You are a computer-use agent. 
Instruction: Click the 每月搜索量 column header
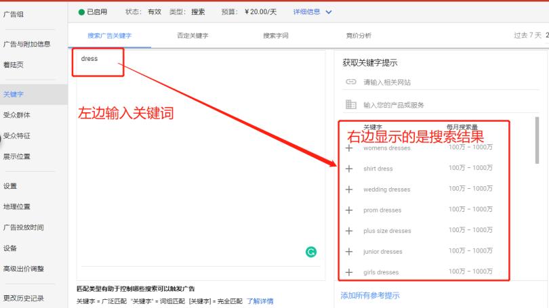tap(462, 127)
